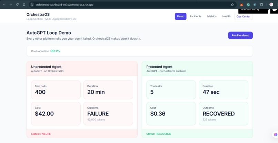The image size is (278, 143).
Task: Open the Grammarly extension icon
Action: click(x=248, y=5)
